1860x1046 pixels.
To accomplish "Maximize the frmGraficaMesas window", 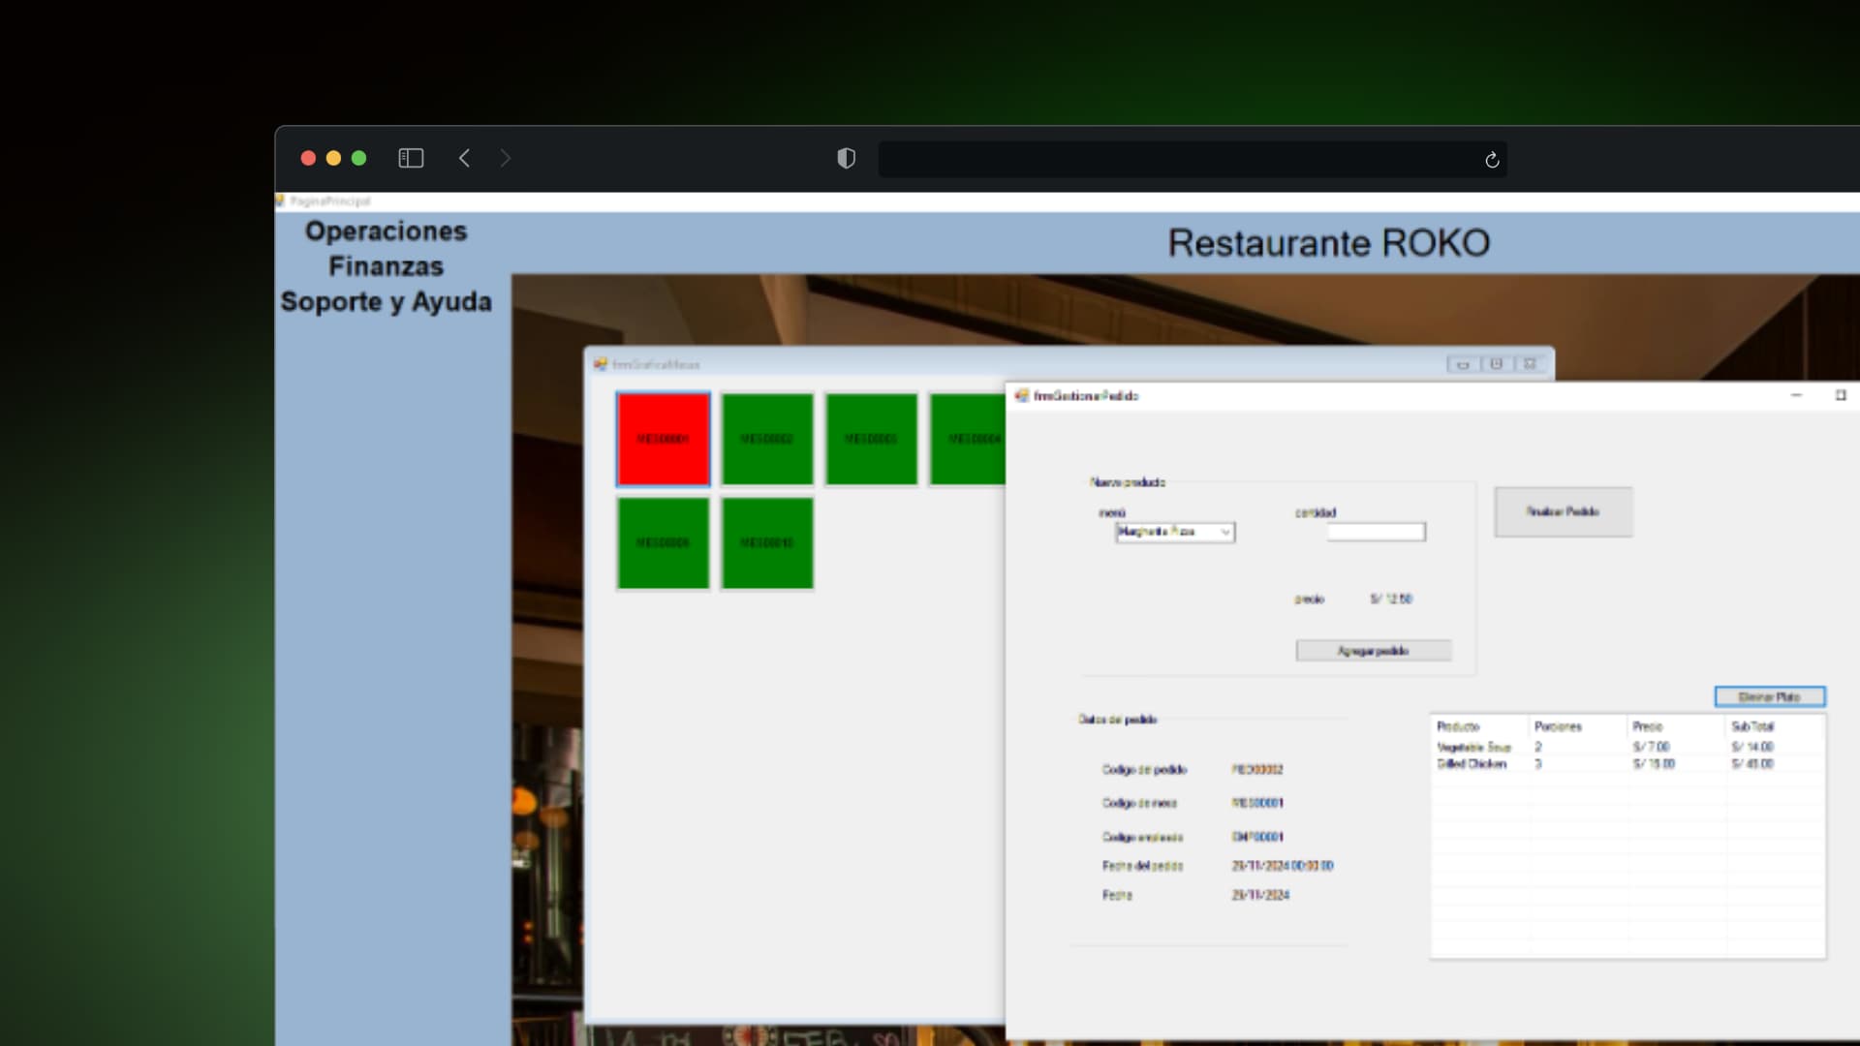I will 1497,364.
